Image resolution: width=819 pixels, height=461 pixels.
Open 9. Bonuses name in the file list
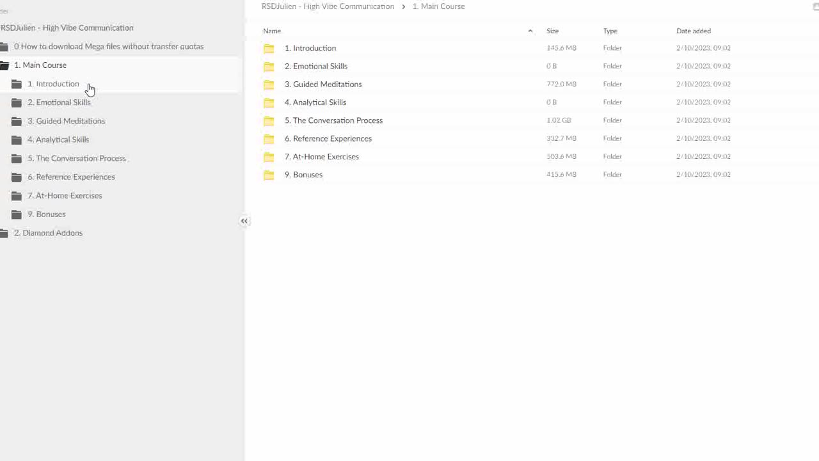point(304,175)
